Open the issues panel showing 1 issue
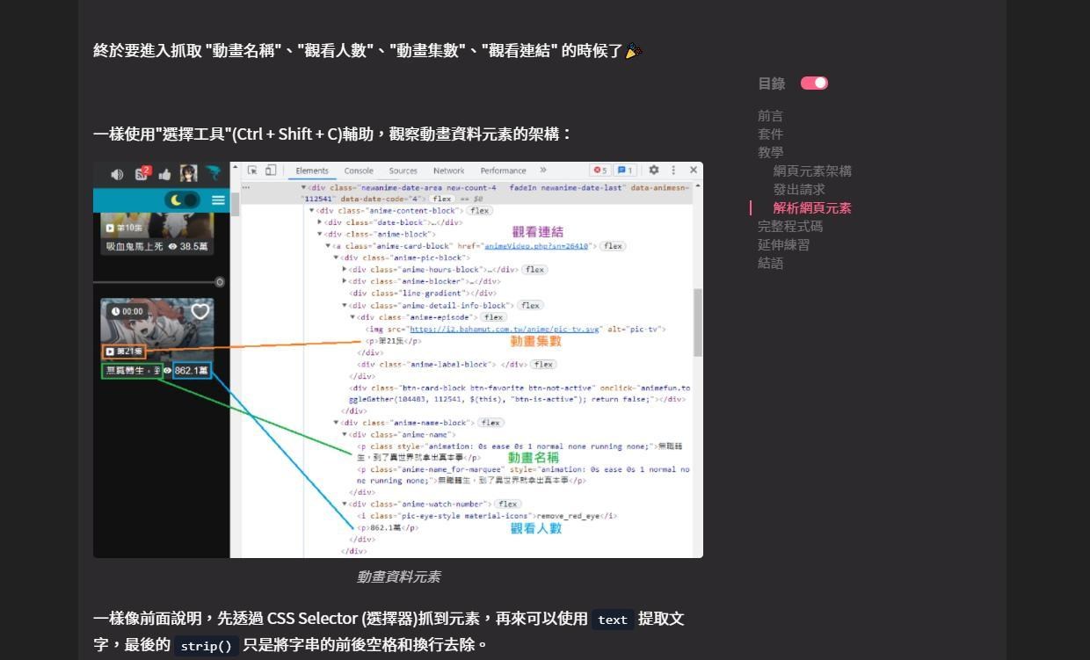 pos(626,170)
